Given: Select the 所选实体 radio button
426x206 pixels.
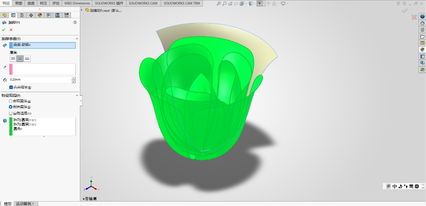Looking at the screenshot, I should point(11,107).
